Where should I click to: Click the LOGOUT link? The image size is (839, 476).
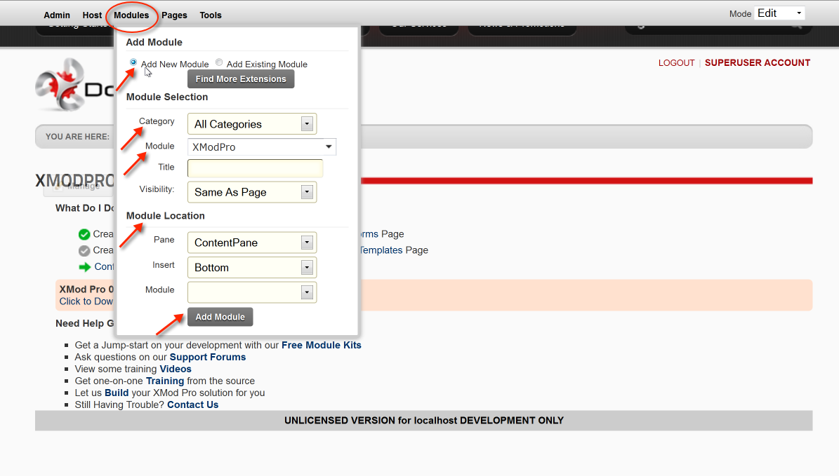676,63
